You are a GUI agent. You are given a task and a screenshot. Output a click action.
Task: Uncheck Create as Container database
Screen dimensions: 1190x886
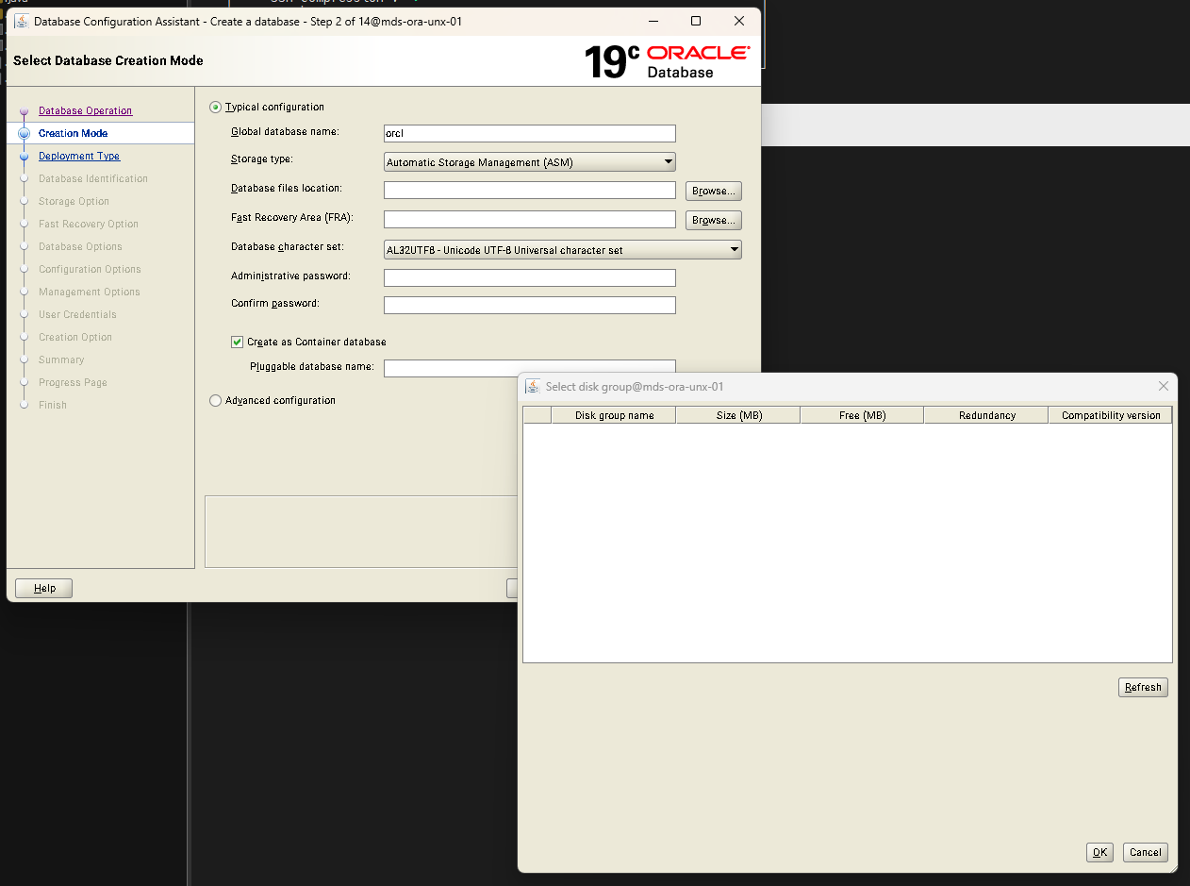point(237,342)
